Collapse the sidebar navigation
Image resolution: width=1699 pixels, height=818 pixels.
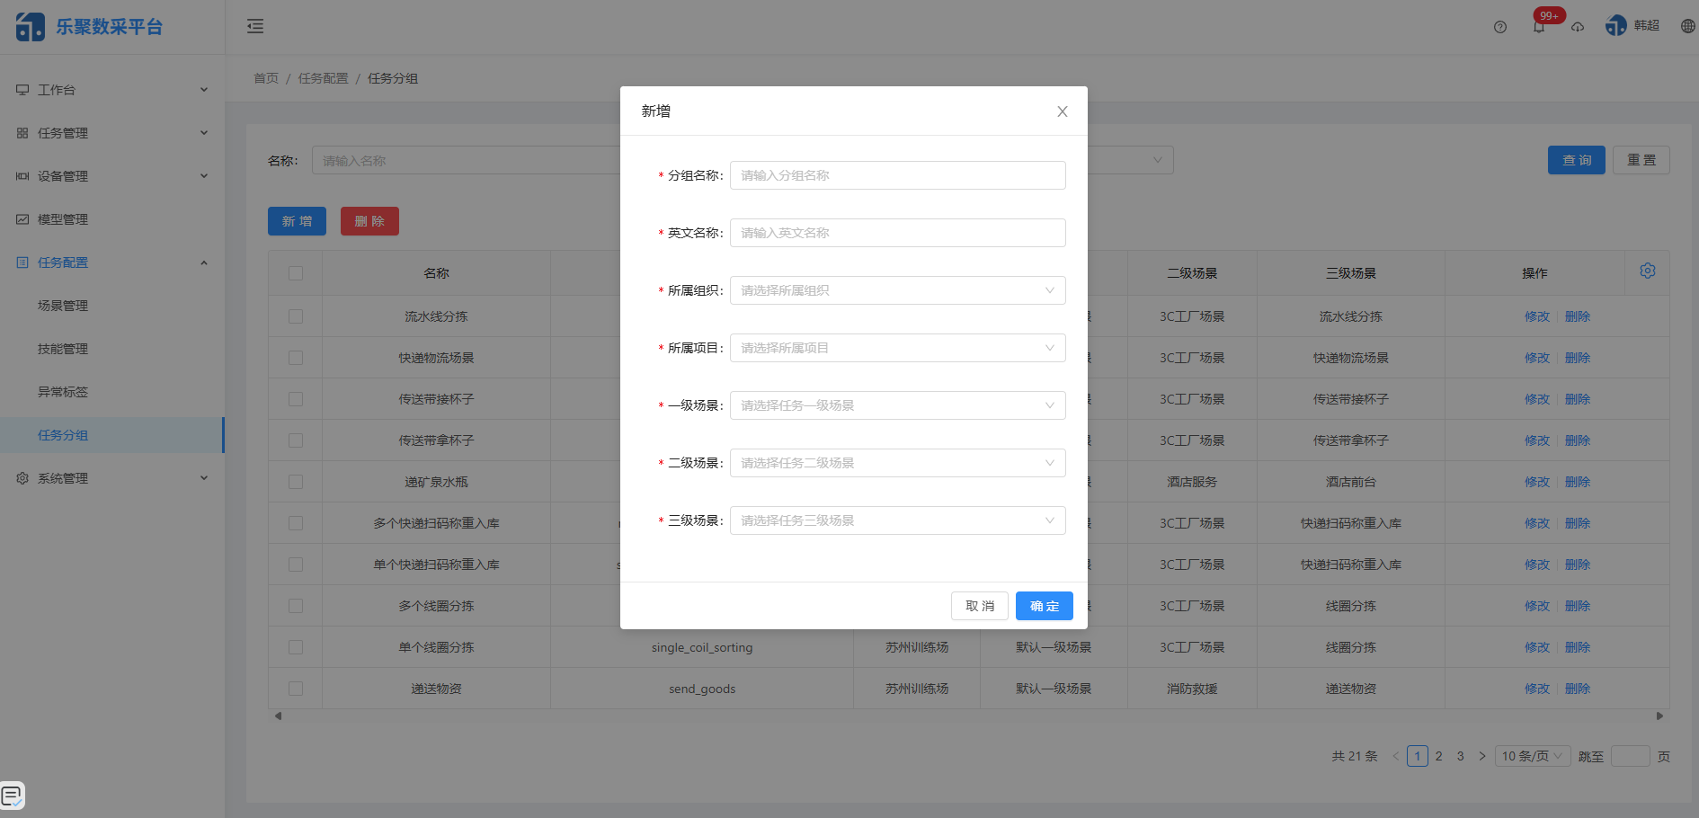tap(254, 27)
